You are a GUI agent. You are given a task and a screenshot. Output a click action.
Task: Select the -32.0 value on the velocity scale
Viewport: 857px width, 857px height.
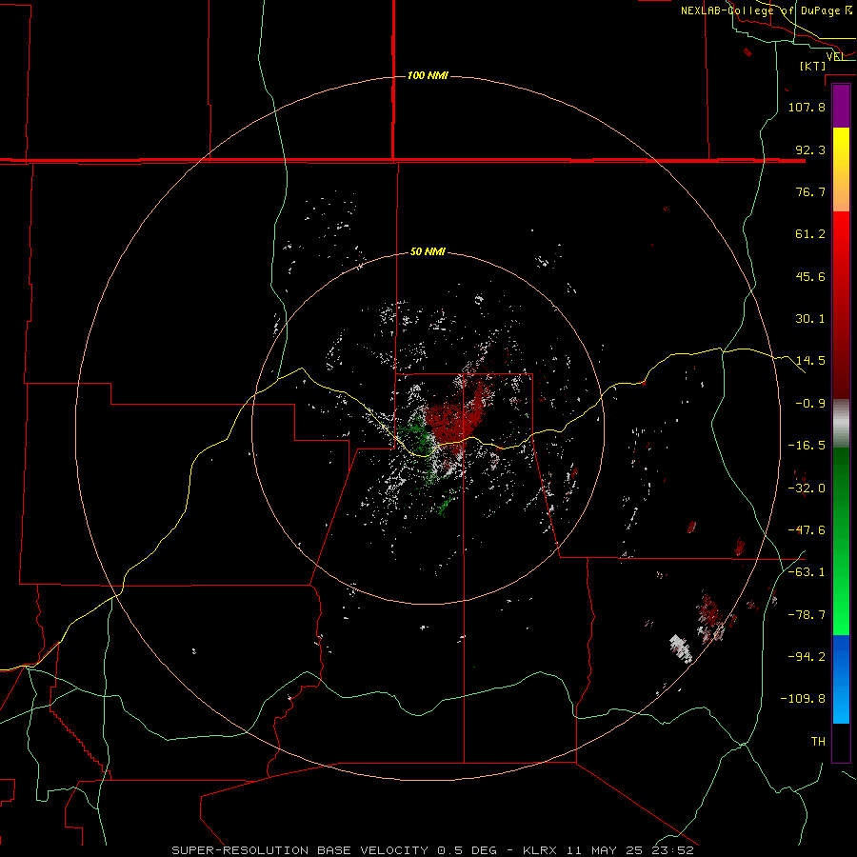pos(807,488)
